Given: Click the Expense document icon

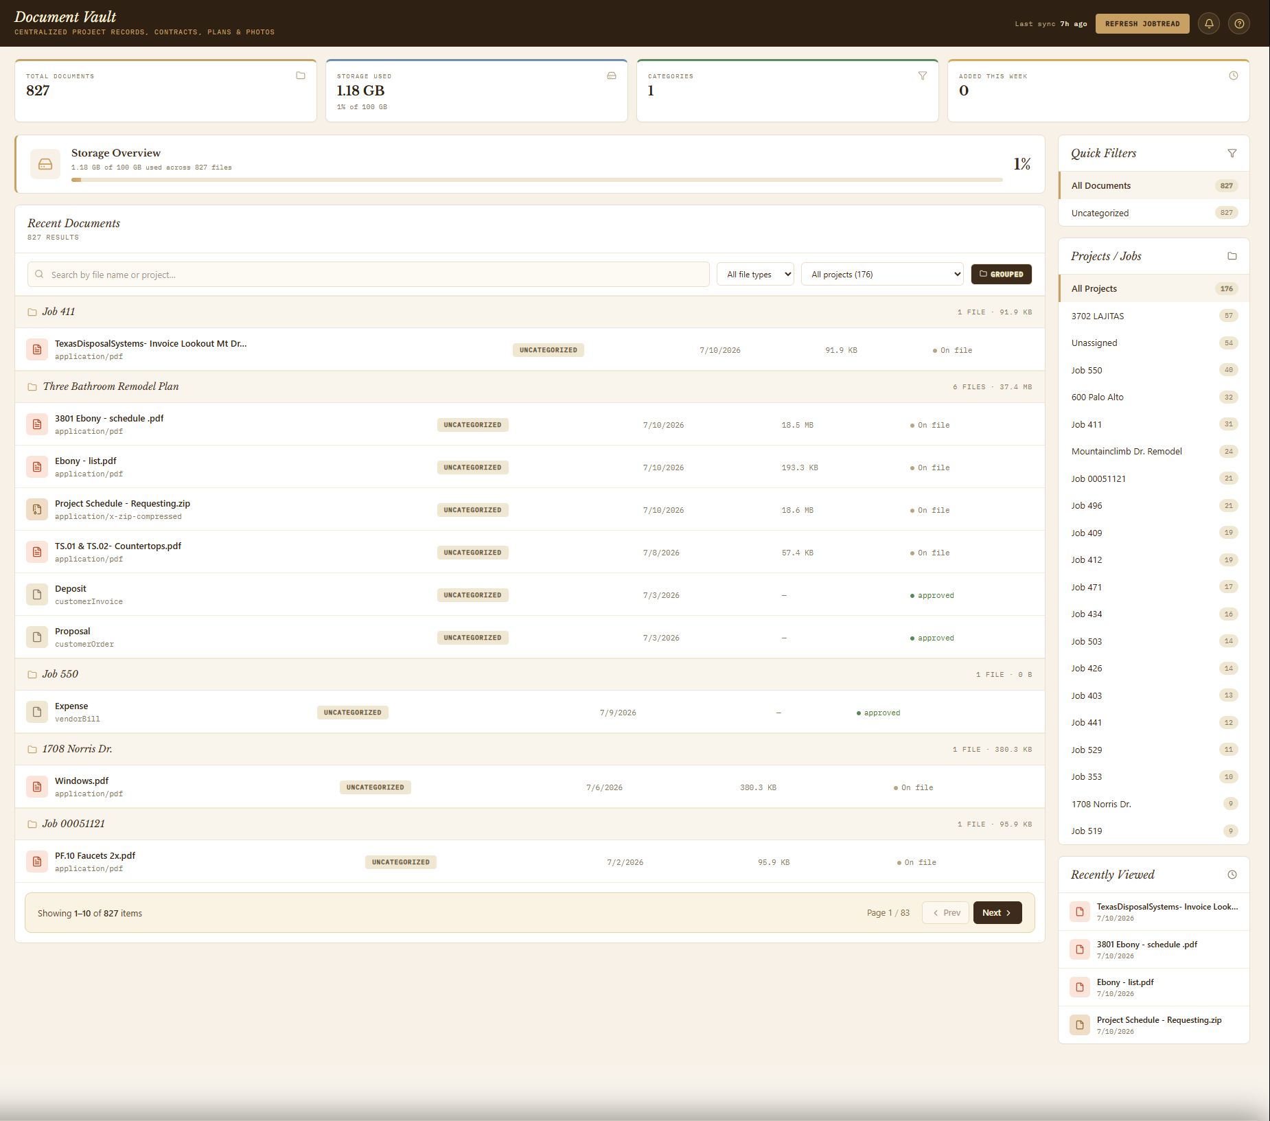Looking at the screenshot, I should pyautogui.click(x=37, y=712).
